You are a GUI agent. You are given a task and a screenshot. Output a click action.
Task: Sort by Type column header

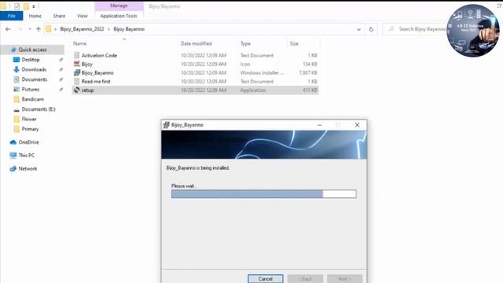245,43
